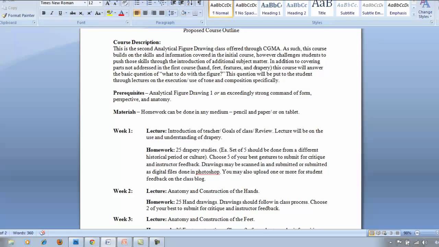Open the Paragraph dialog launcher

click(x=202, y=22)
